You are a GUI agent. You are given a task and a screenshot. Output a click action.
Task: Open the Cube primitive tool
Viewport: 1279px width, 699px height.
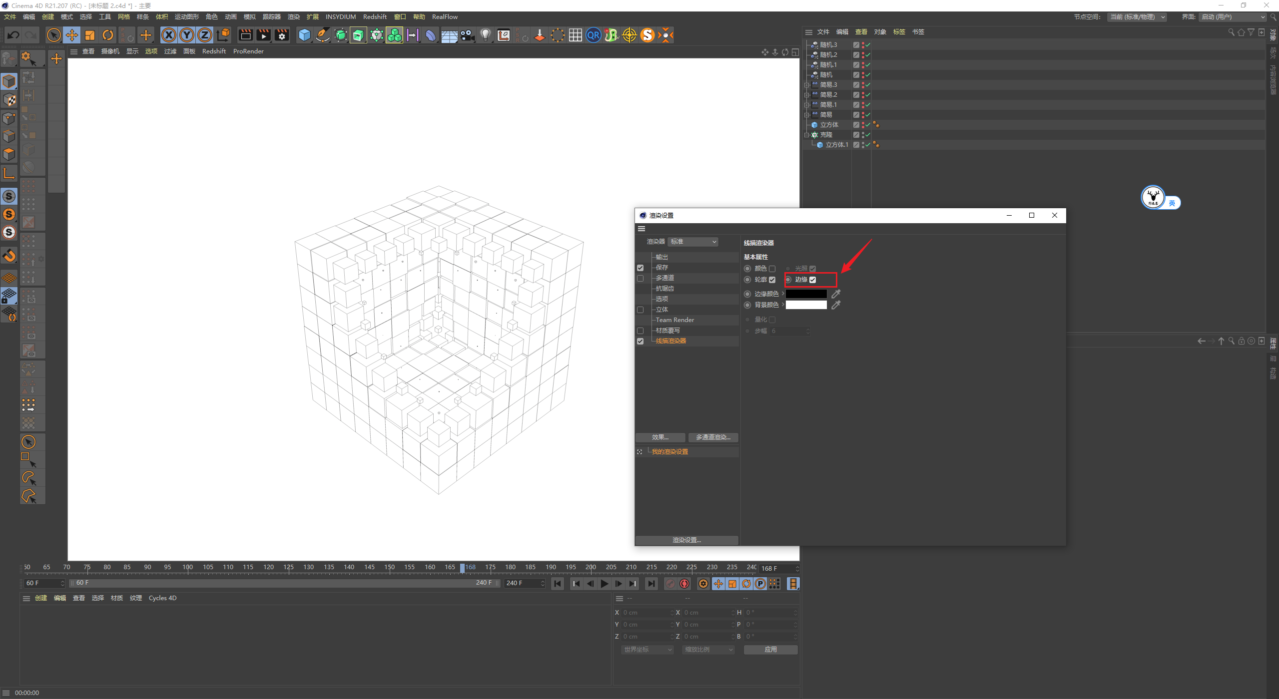coord(304,35)
